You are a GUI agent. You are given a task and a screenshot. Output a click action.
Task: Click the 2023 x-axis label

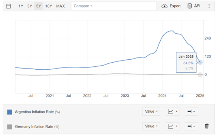pyautogui.click(x=125, y=96)
